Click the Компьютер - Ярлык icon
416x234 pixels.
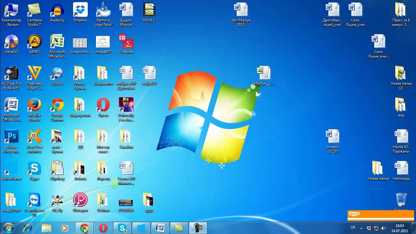click(x=11, y=15)
